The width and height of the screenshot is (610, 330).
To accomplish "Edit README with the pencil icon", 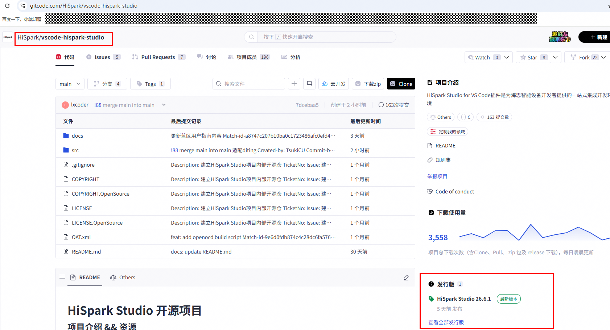I will click(x=406, y=277).
